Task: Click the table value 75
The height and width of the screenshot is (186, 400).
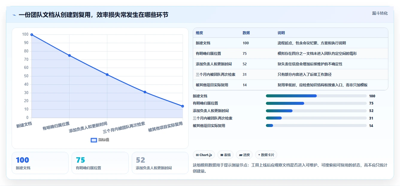Action: [x=245, y=54]
